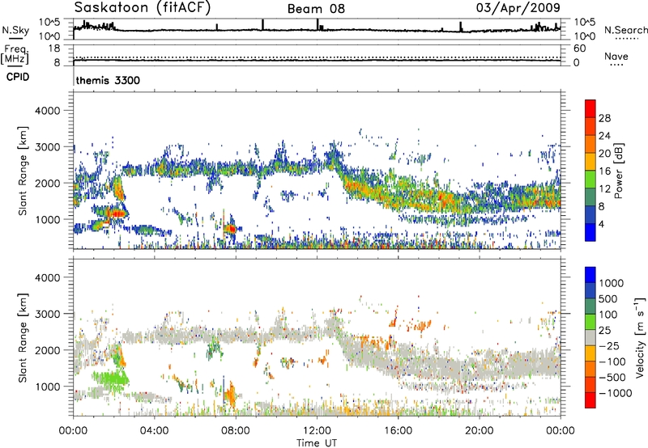648x448 pixels.
Task: Click the 'N.Sky' legend label
Action: [x=15, y=30]
